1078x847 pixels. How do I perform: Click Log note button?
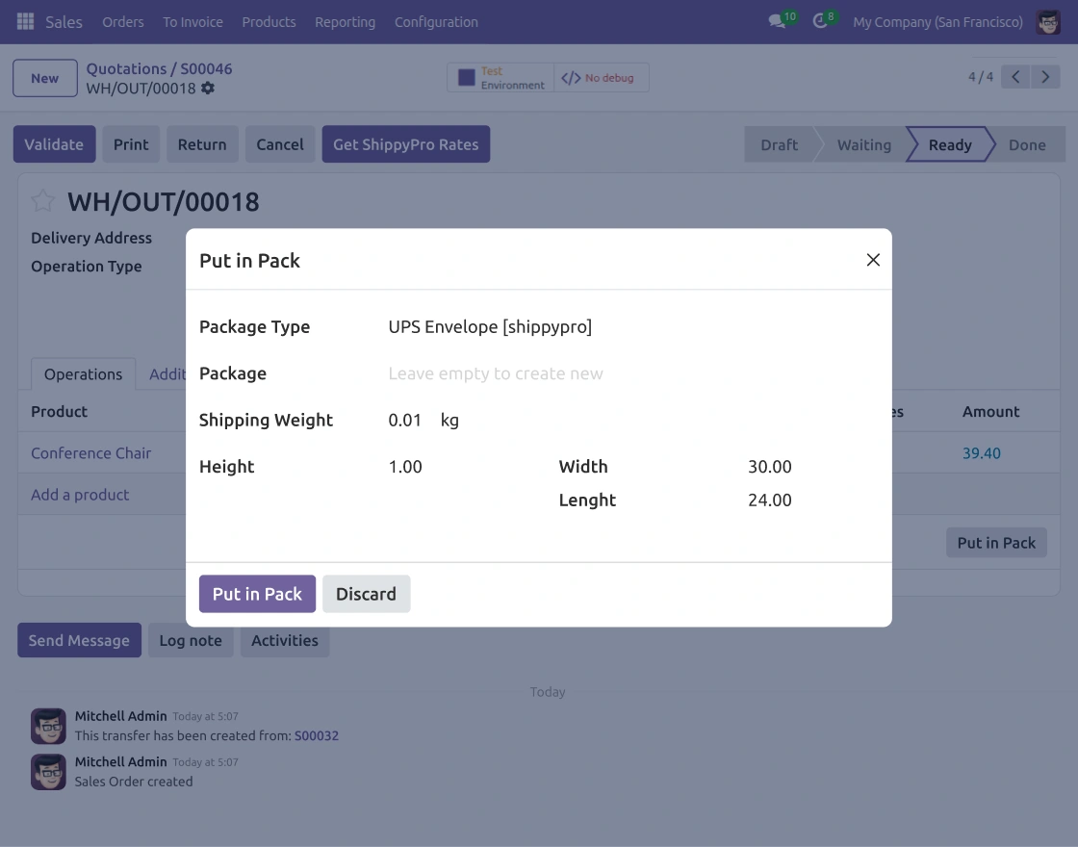191,640
